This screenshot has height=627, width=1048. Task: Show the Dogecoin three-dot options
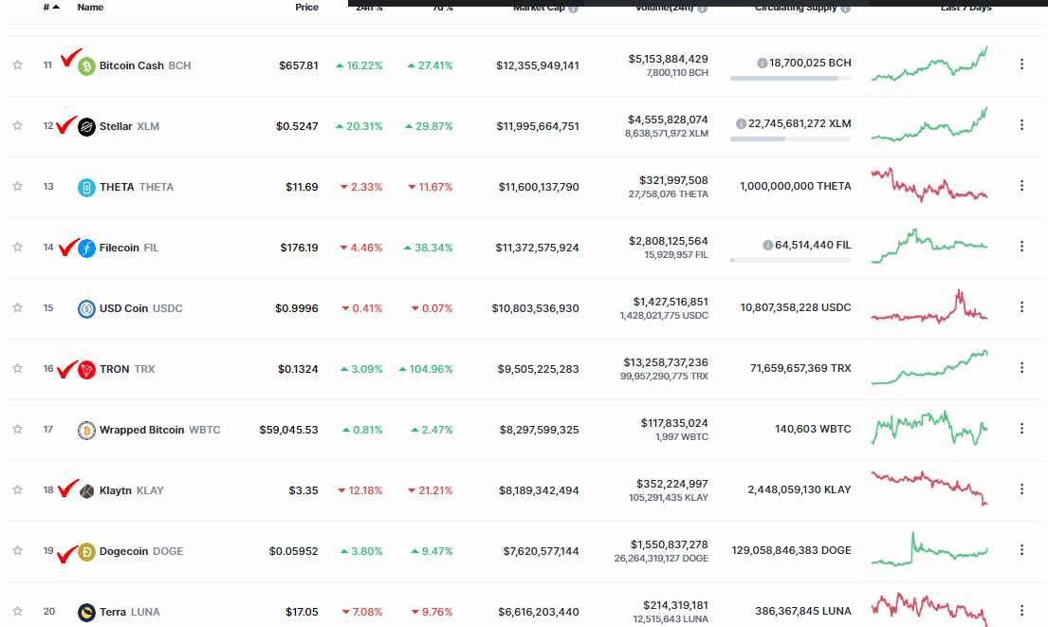1021,549
